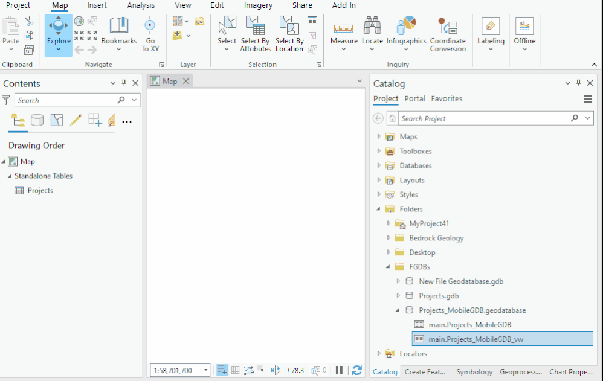Expand the Toolboxes node

pos(379,151)
